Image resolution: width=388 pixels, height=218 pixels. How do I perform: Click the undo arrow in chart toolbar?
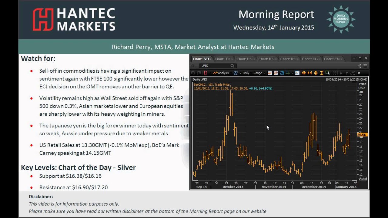point(192,73)
